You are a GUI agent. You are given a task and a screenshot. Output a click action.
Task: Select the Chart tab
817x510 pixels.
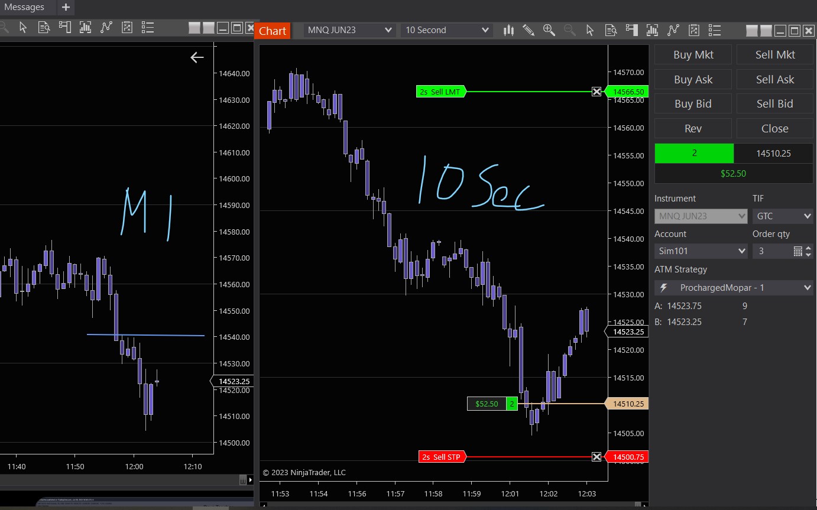point(273,31)
